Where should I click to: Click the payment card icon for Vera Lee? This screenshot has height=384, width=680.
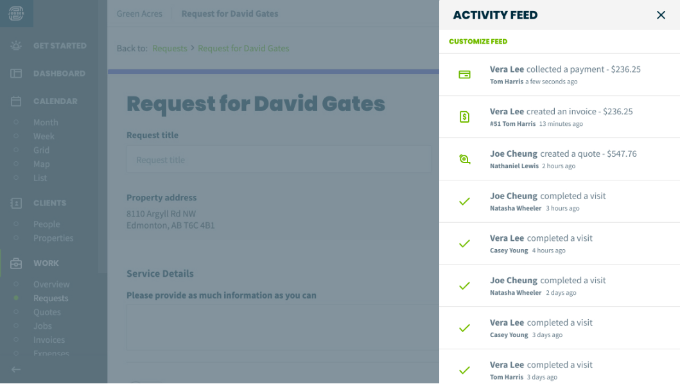point(464,74)
